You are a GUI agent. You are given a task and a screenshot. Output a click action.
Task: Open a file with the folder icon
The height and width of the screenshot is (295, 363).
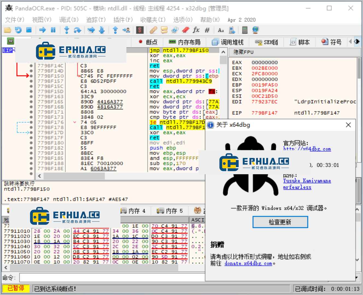tap(7, 30)
